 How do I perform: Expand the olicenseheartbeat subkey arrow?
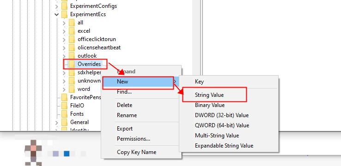click(64, 48)
